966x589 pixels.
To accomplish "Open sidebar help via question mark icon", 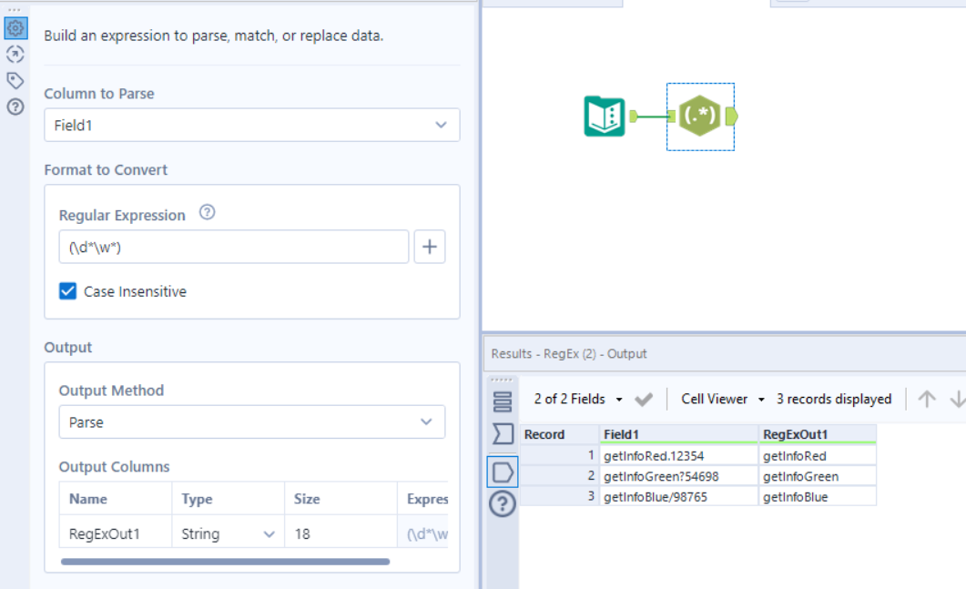I will 15,102.
